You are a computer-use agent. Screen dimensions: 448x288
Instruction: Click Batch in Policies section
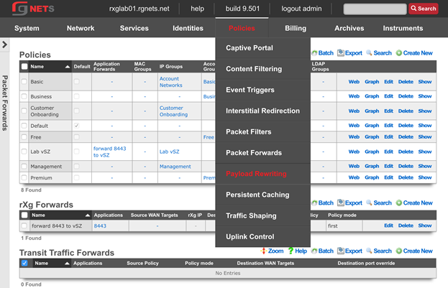[323, 53]
